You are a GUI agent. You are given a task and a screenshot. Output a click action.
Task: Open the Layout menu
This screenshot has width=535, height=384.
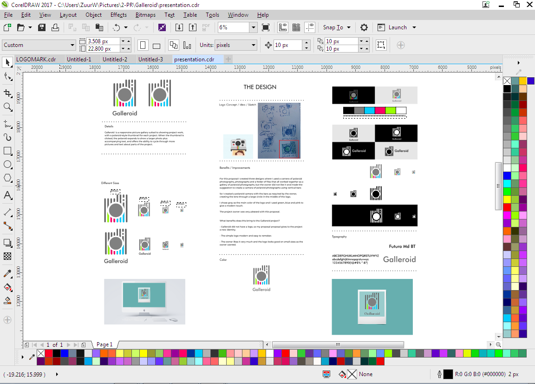pyautogui.click(x=68, y=15)
